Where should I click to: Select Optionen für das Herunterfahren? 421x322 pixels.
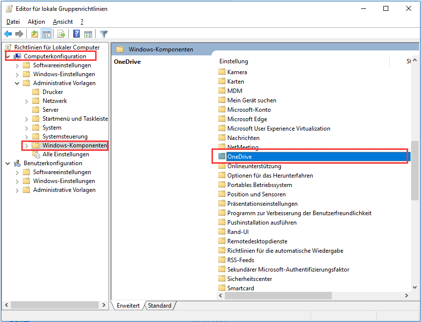click(x=270, y=175)
